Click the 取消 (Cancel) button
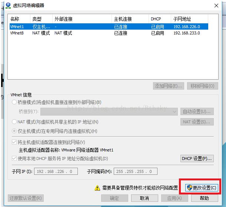The width and height of the screenshot is (226, 207). coord(144,198)
